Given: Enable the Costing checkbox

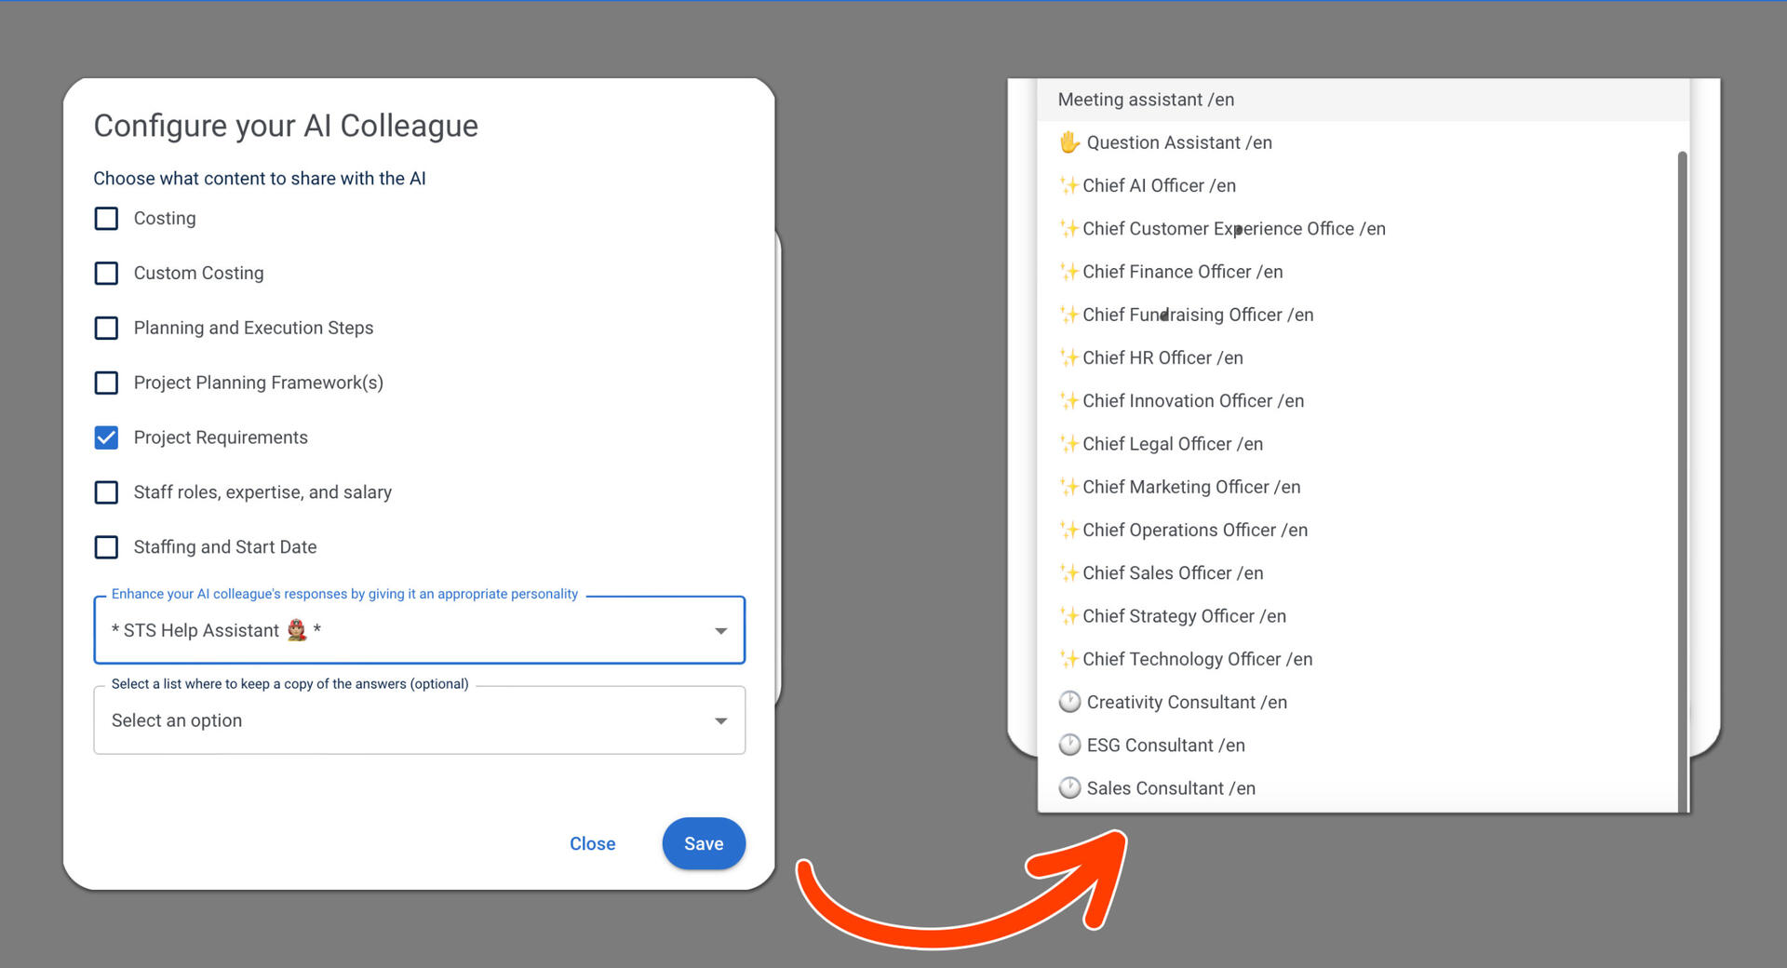Looking at the screenshot, I should 107,219.
